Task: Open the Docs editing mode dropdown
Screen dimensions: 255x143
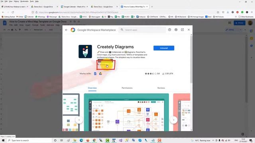Action: pos(233,30)
